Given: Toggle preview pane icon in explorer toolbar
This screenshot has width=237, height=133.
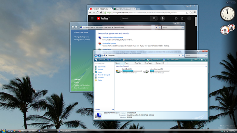Looking at the screenshot, I should (202, 59).
